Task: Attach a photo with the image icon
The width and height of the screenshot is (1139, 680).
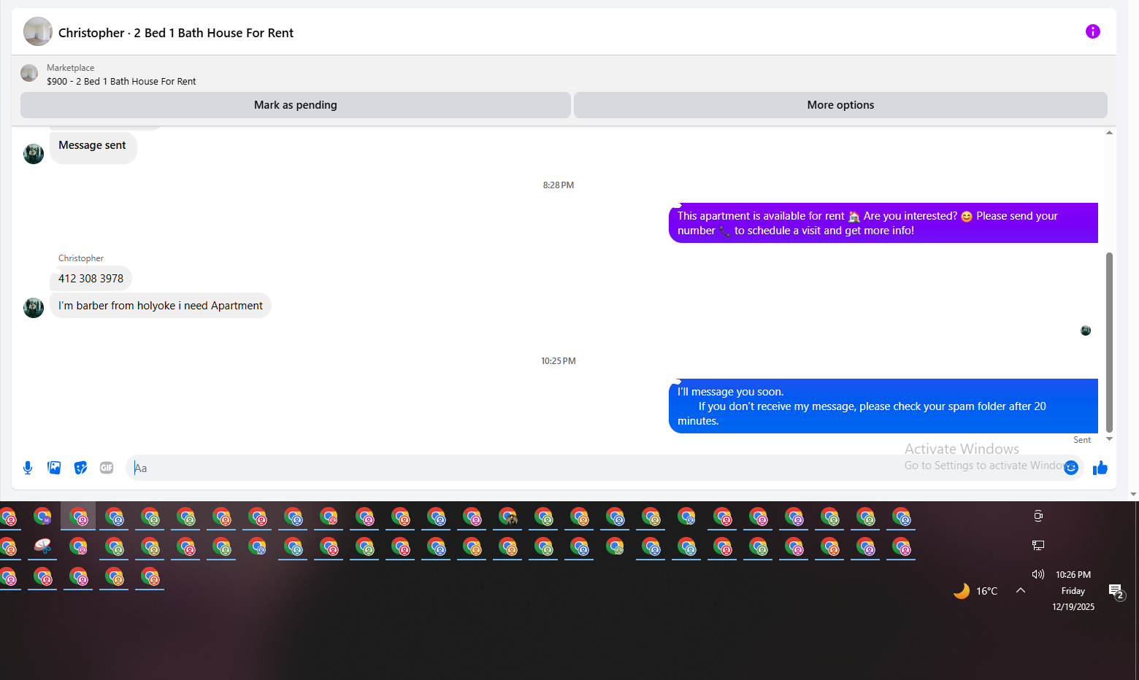Action: [54, 468]
